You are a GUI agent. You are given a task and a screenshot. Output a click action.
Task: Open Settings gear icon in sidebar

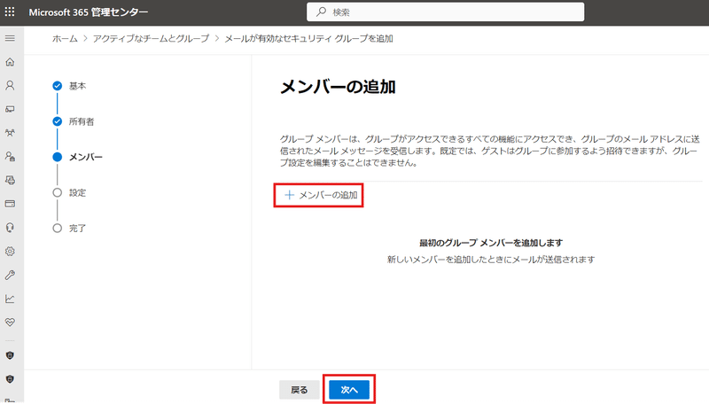(10, 252)
